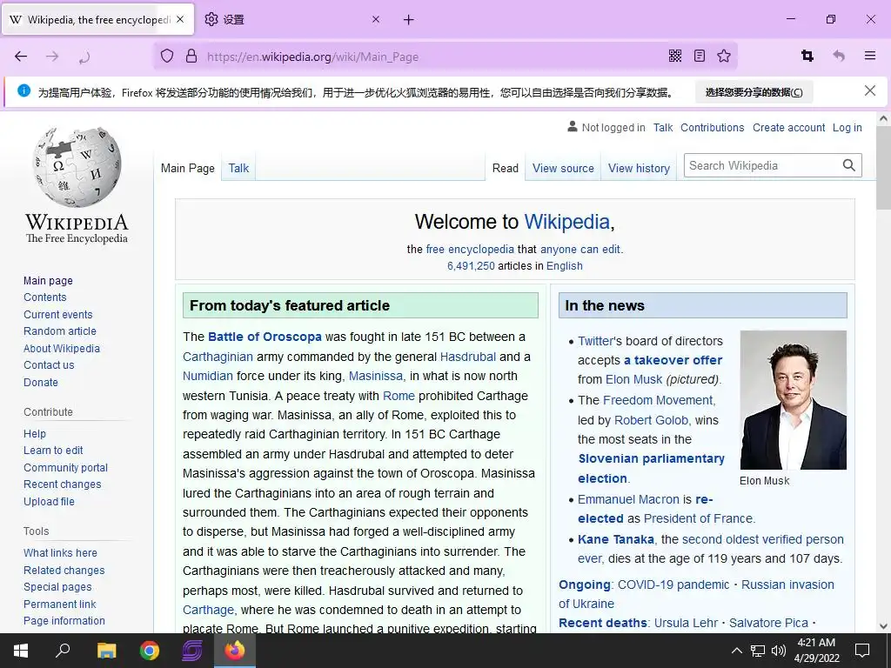Switch to the Wikipedia browser tab

(97, 19)
